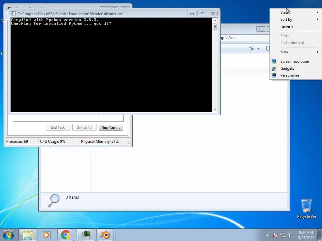This screenshot has height=241, width=322.
Task: Open Google Chrome from the taskbar
Action: 65,235
